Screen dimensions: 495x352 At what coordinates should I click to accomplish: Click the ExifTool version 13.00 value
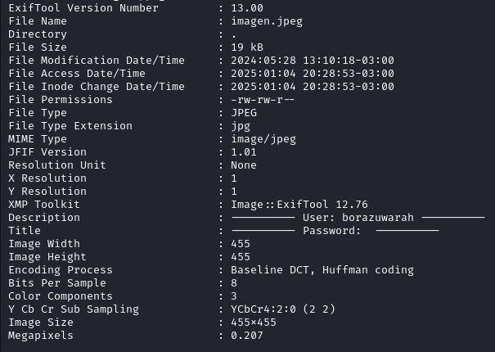pos(247,8)
